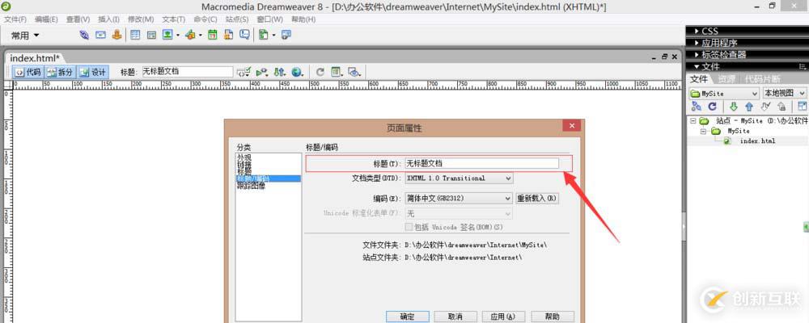Click the View Options toolbar icon
The width and height of the screenshot is (809, 323).
tap(337, 72)
